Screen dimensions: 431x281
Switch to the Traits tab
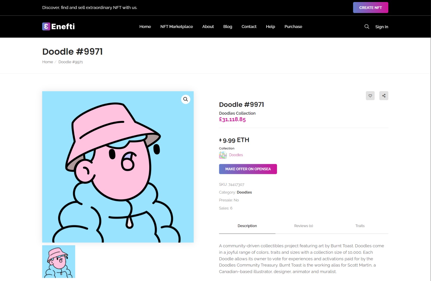pyautogui.click(x=360, y=226)
